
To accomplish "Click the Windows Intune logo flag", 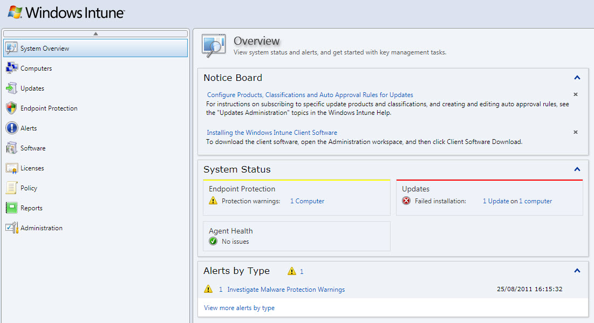I will click(x=15, y=12).
